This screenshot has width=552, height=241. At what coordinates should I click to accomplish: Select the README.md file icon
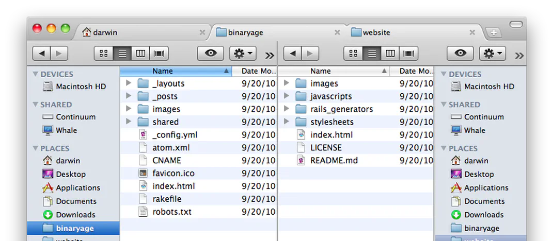[x=301, y=160]
